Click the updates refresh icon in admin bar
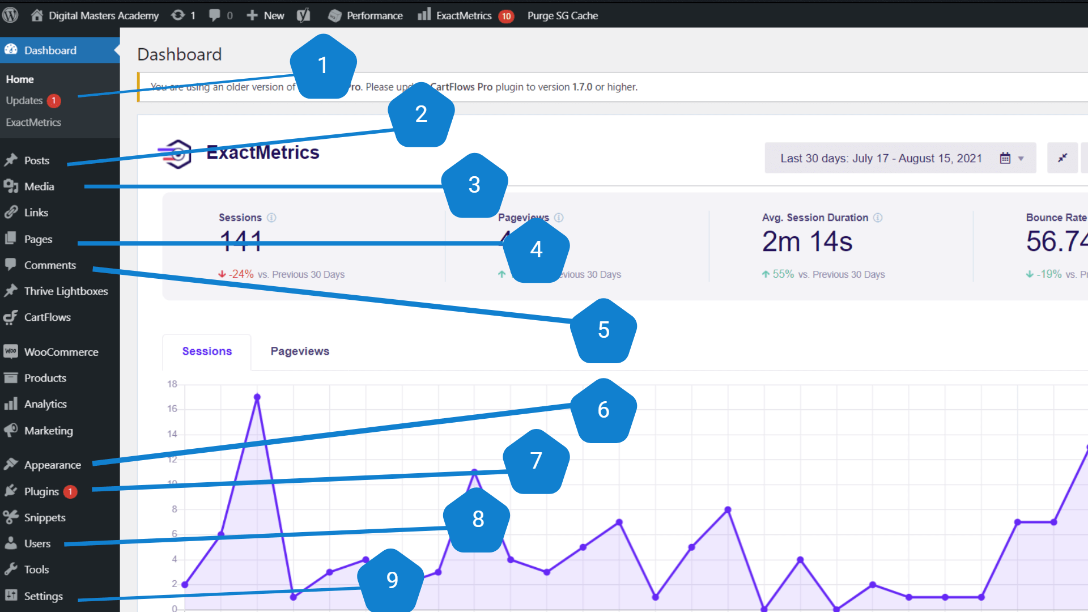This screenshot has width=1088, height=612. (x=178, y=15)
